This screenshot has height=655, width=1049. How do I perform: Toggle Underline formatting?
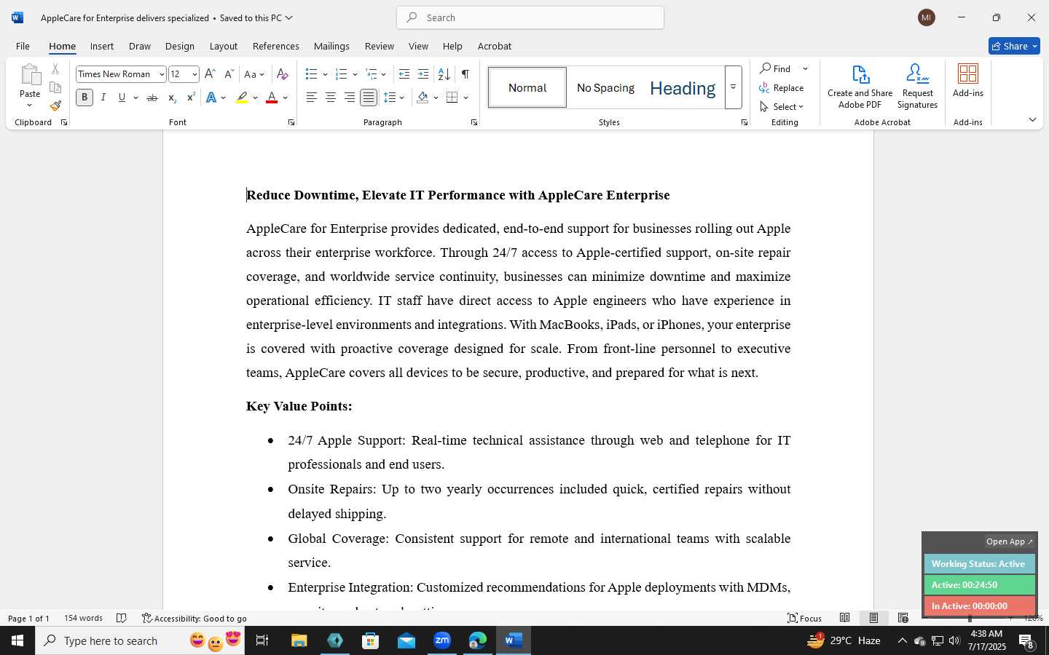122,98
